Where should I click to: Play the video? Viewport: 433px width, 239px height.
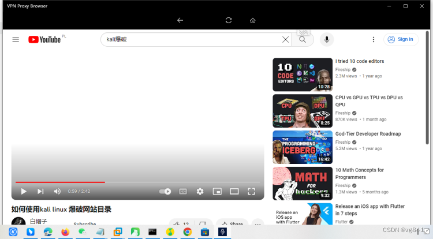tap(24, 191)
